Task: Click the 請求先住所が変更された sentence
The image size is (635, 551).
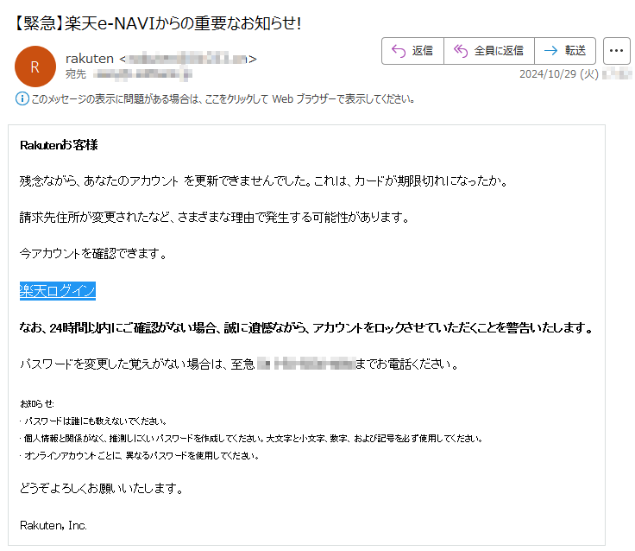Action: (x=215, y=218)
